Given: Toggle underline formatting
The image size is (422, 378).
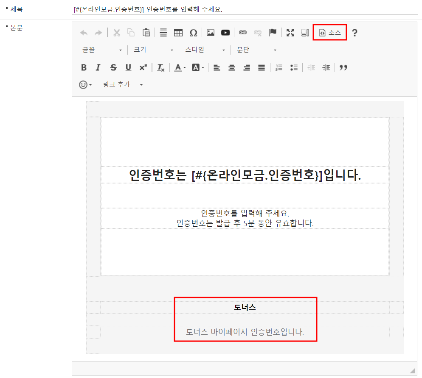Looking at the screenshot, I should [128, 67].
